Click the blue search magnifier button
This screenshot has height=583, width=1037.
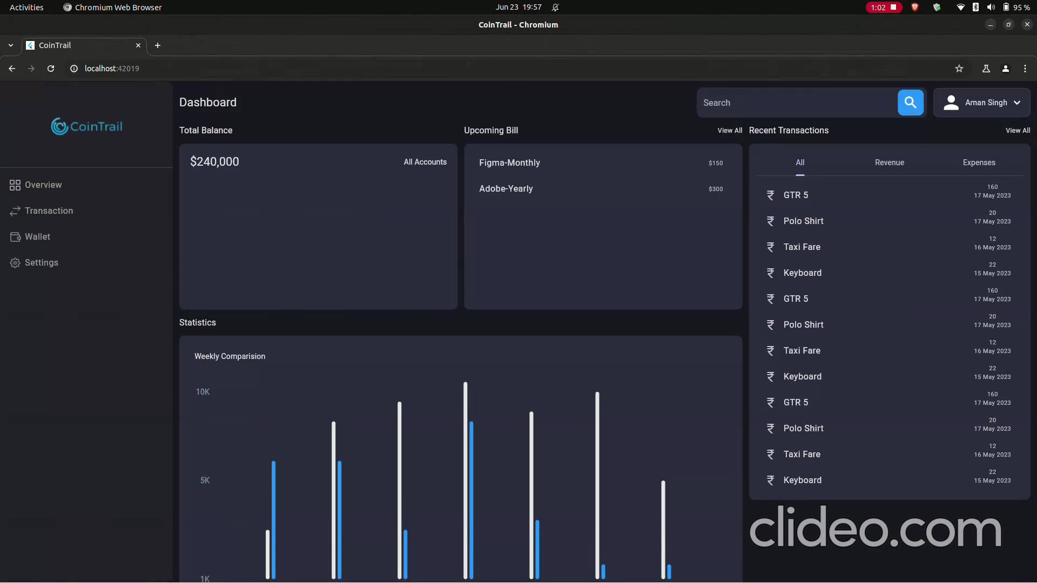coord(910,103)
